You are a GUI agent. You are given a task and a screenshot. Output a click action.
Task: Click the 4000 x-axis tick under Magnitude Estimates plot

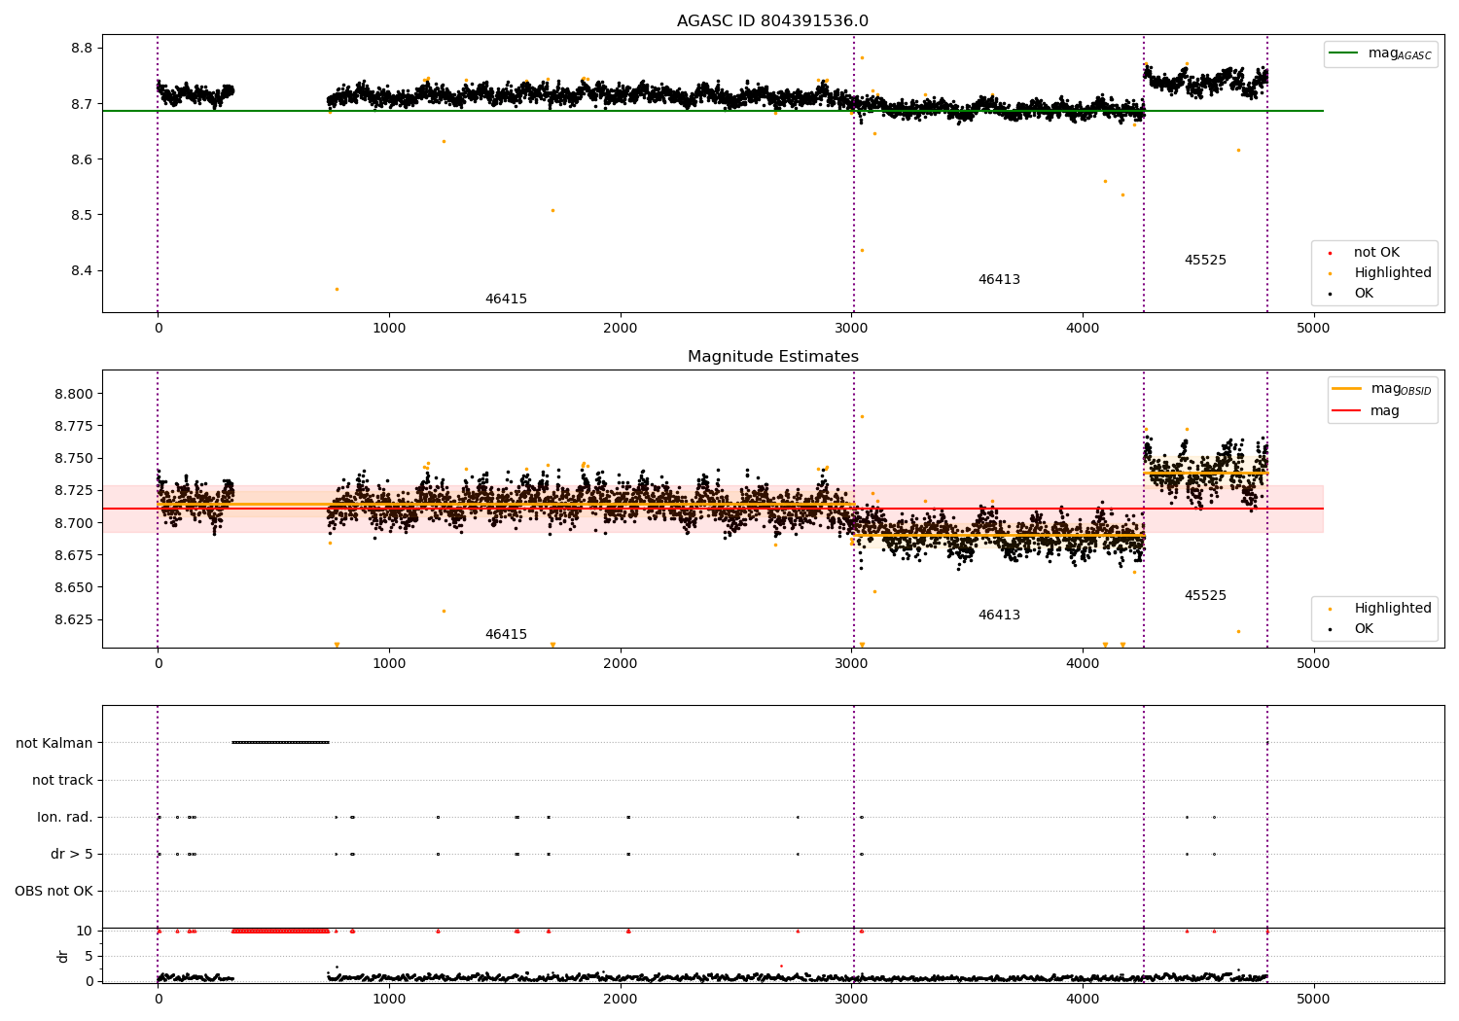coord(1083,664)
